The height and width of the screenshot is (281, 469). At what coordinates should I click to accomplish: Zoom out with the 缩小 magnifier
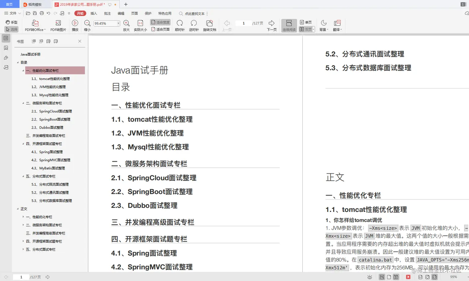[87, 26]
